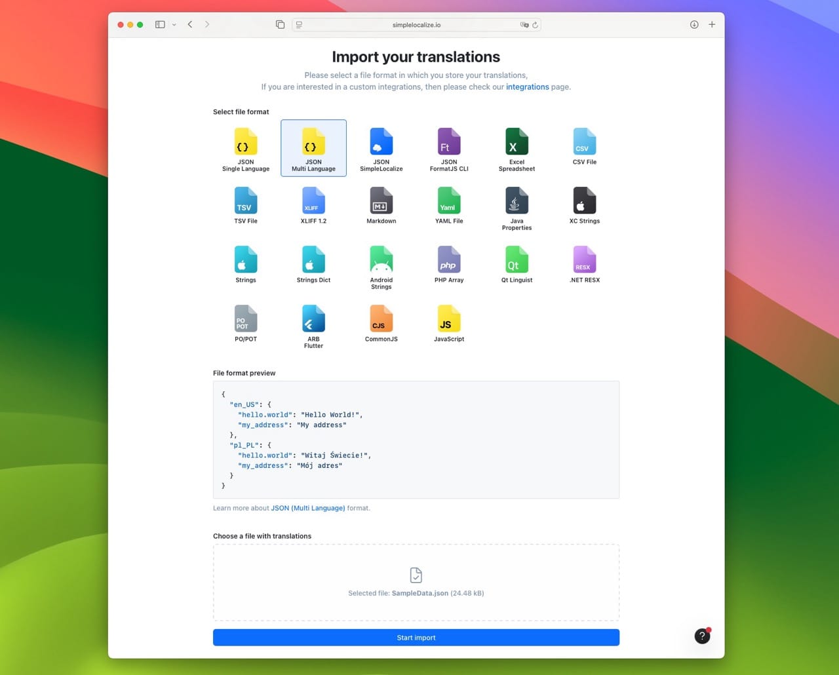Open the Safari tab overview
The width and height of the screenshot is (839, 675).
280,24
